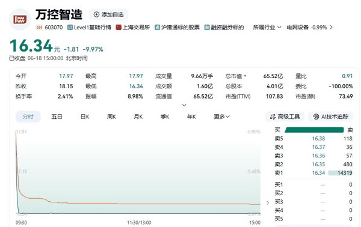Click the 买1 row label

point(279,184)
